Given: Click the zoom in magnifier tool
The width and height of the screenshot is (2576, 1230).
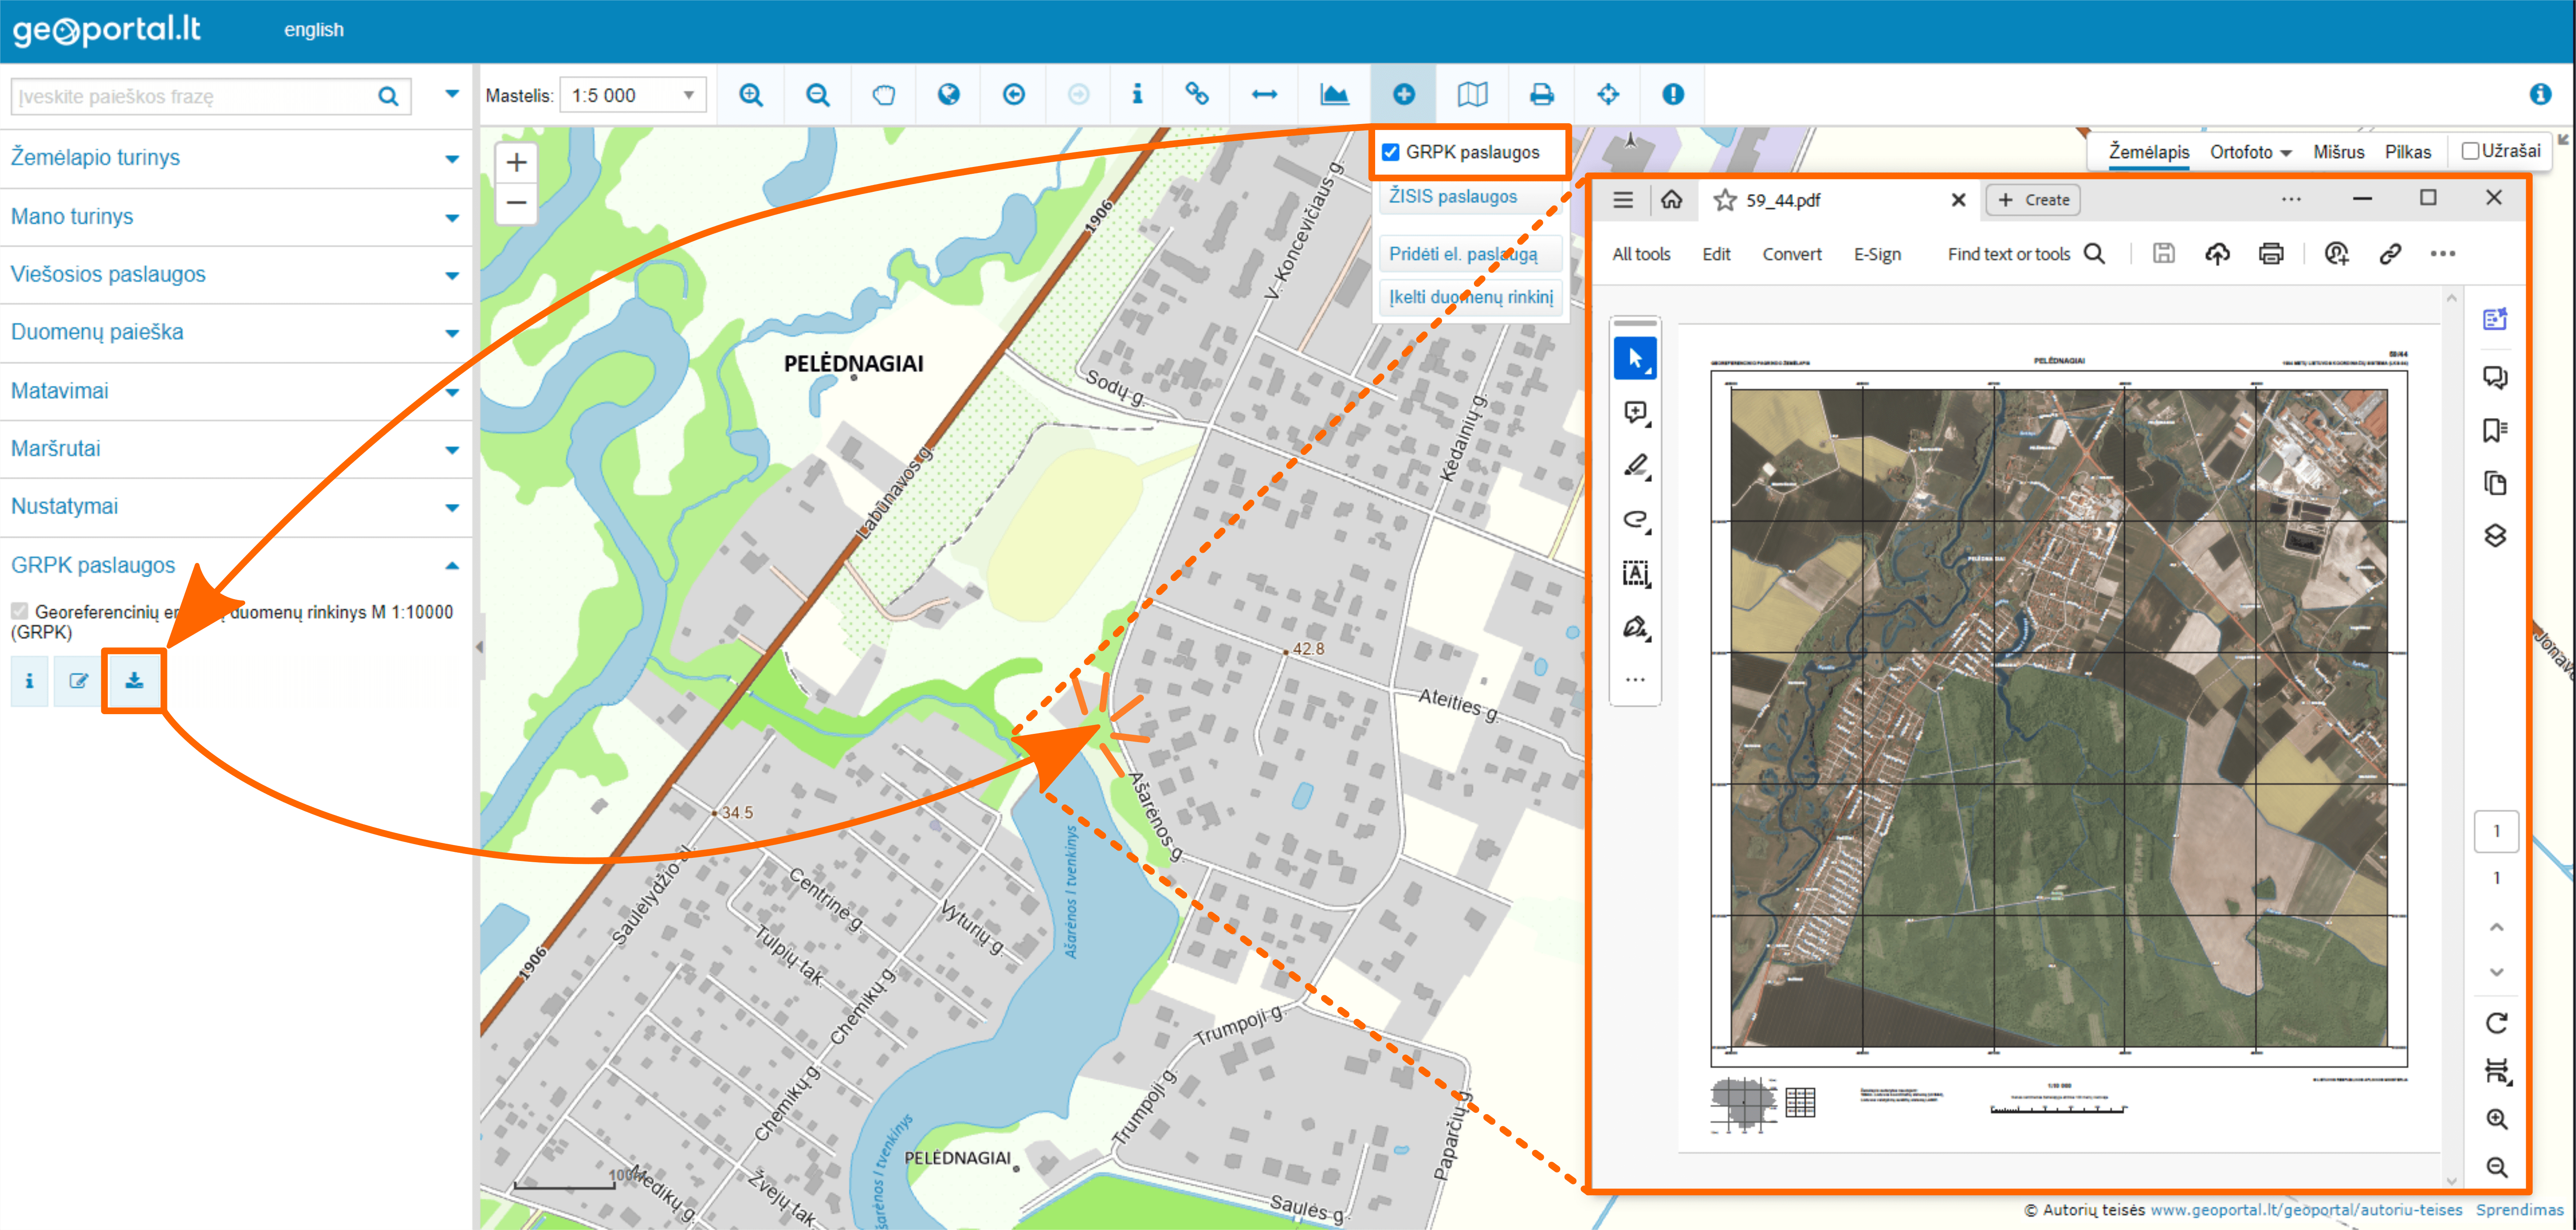Looking at the screenshot, I should [x=750, y=95].
